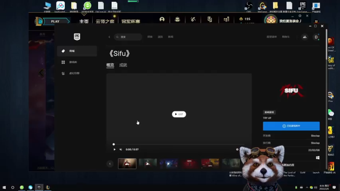Open the League client shield icon
Viewport: 340px width, 191px height.
[210, 19]
